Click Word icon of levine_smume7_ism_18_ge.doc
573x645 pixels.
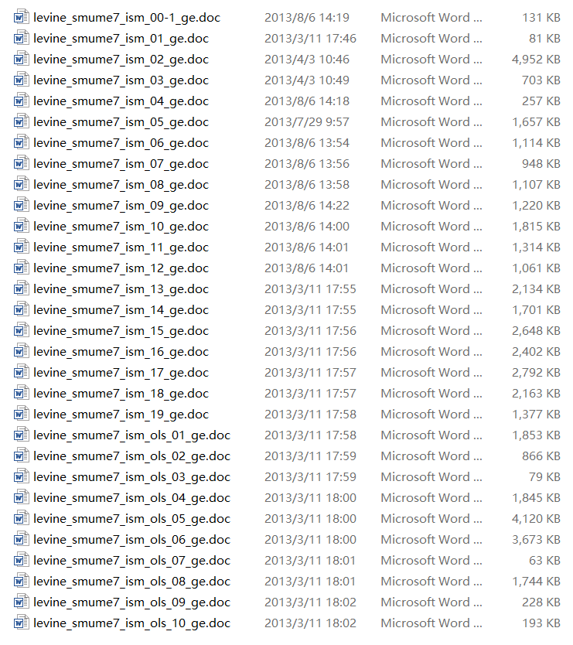(22, 393)
